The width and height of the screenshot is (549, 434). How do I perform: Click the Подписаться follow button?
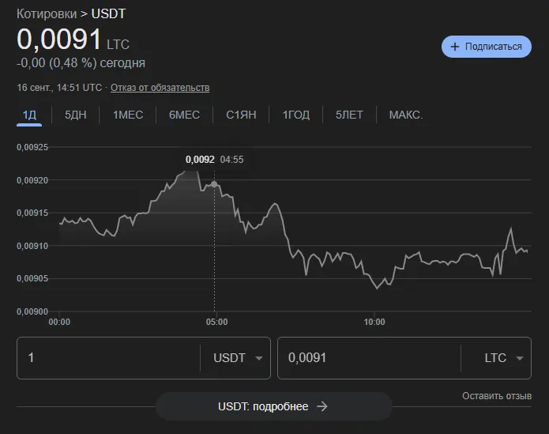pyautogui.click(x=487, y=47)
